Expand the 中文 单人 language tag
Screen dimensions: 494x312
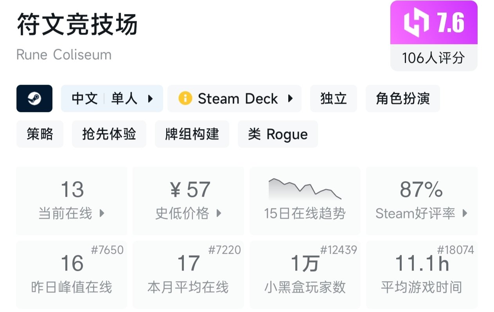coord(112,98)
